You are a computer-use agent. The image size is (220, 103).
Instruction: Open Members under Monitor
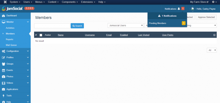(10, 34)
